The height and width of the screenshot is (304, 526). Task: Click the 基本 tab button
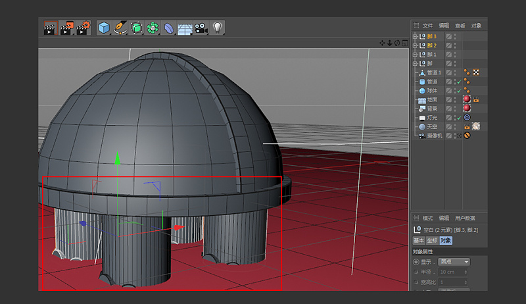pos(419,241)
